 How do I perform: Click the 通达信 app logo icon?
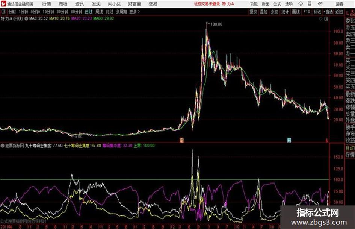point(3,4)
